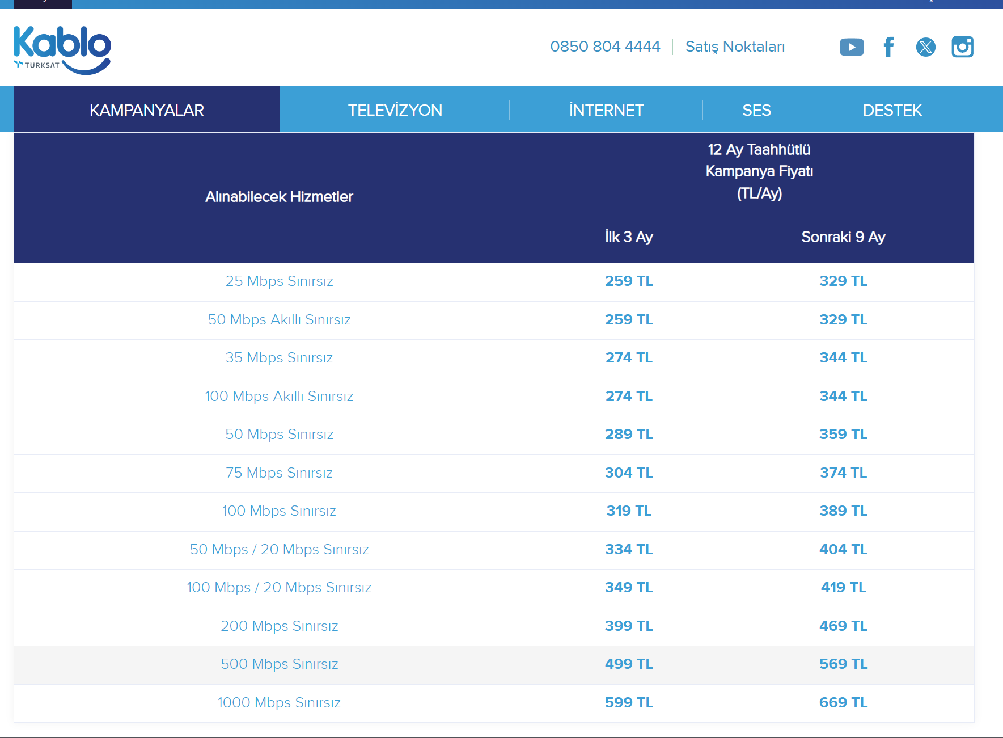
Task: Open the Facebook page icon
Action: pos(888,47)
